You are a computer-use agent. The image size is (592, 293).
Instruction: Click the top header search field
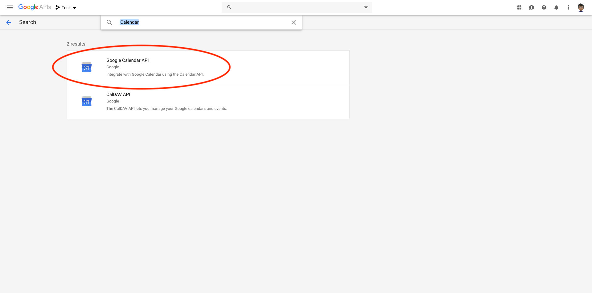pos(296,7)
